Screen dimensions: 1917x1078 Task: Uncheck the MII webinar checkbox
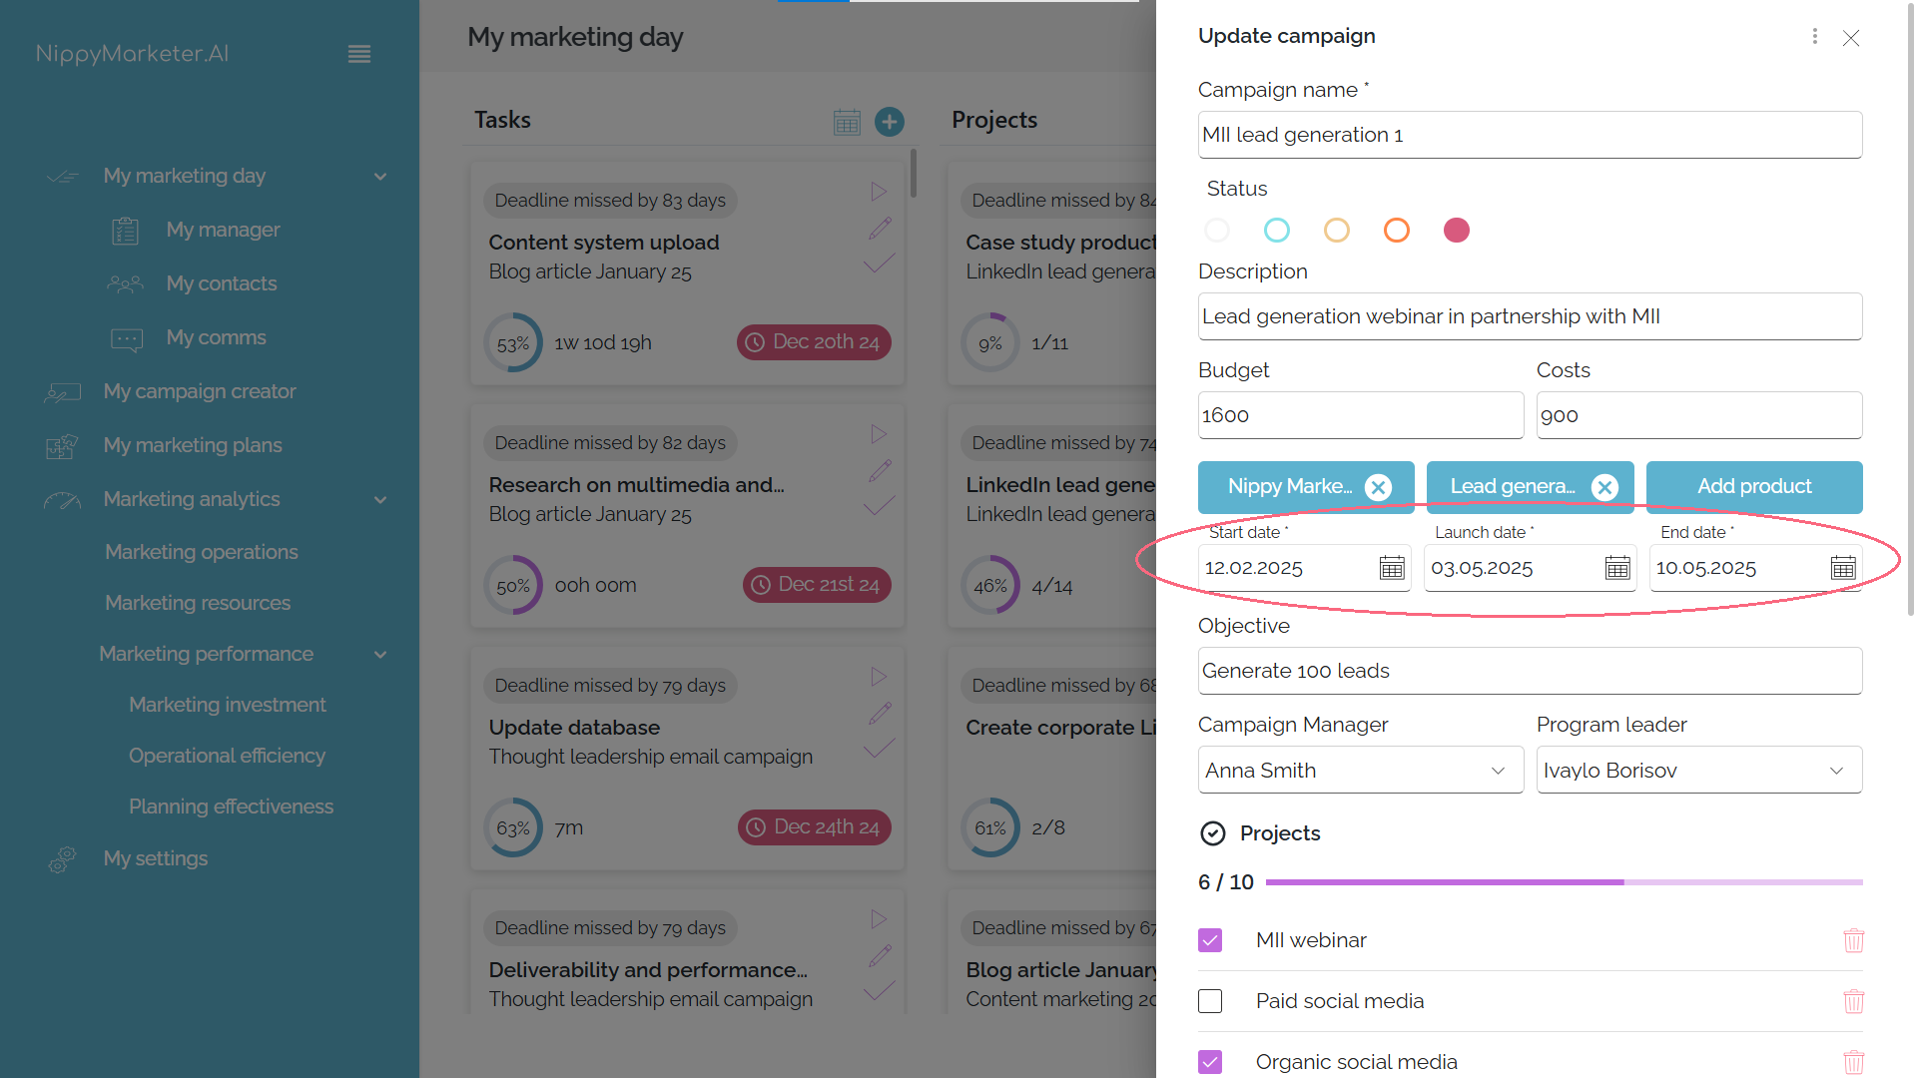[1210, 940]
